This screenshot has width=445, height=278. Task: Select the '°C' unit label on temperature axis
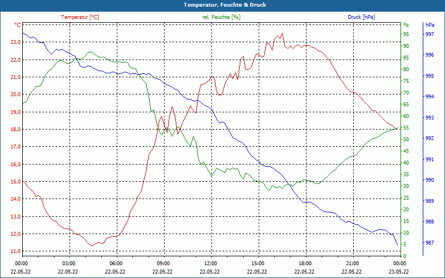17,25
